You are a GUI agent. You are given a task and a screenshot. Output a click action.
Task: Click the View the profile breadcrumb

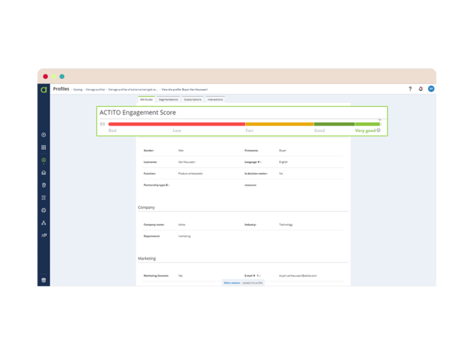coord(185,90)
